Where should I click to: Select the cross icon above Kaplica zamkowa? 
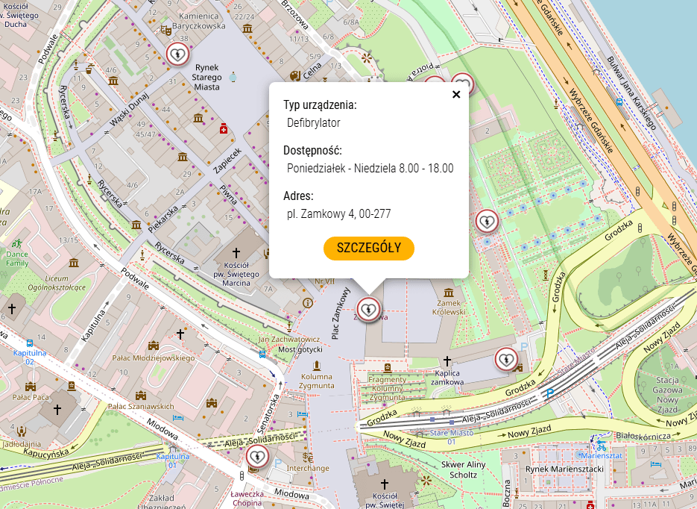pyautogui.click(x=447, y=361)
